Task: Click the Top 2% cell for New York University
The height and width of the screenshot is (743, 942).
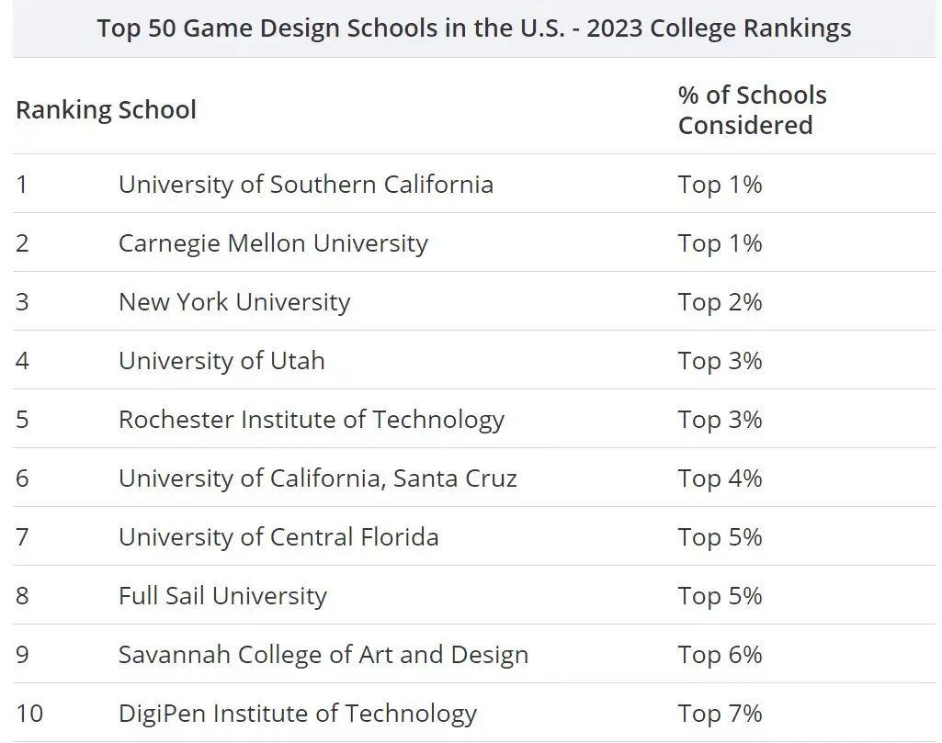Action: 720,302
